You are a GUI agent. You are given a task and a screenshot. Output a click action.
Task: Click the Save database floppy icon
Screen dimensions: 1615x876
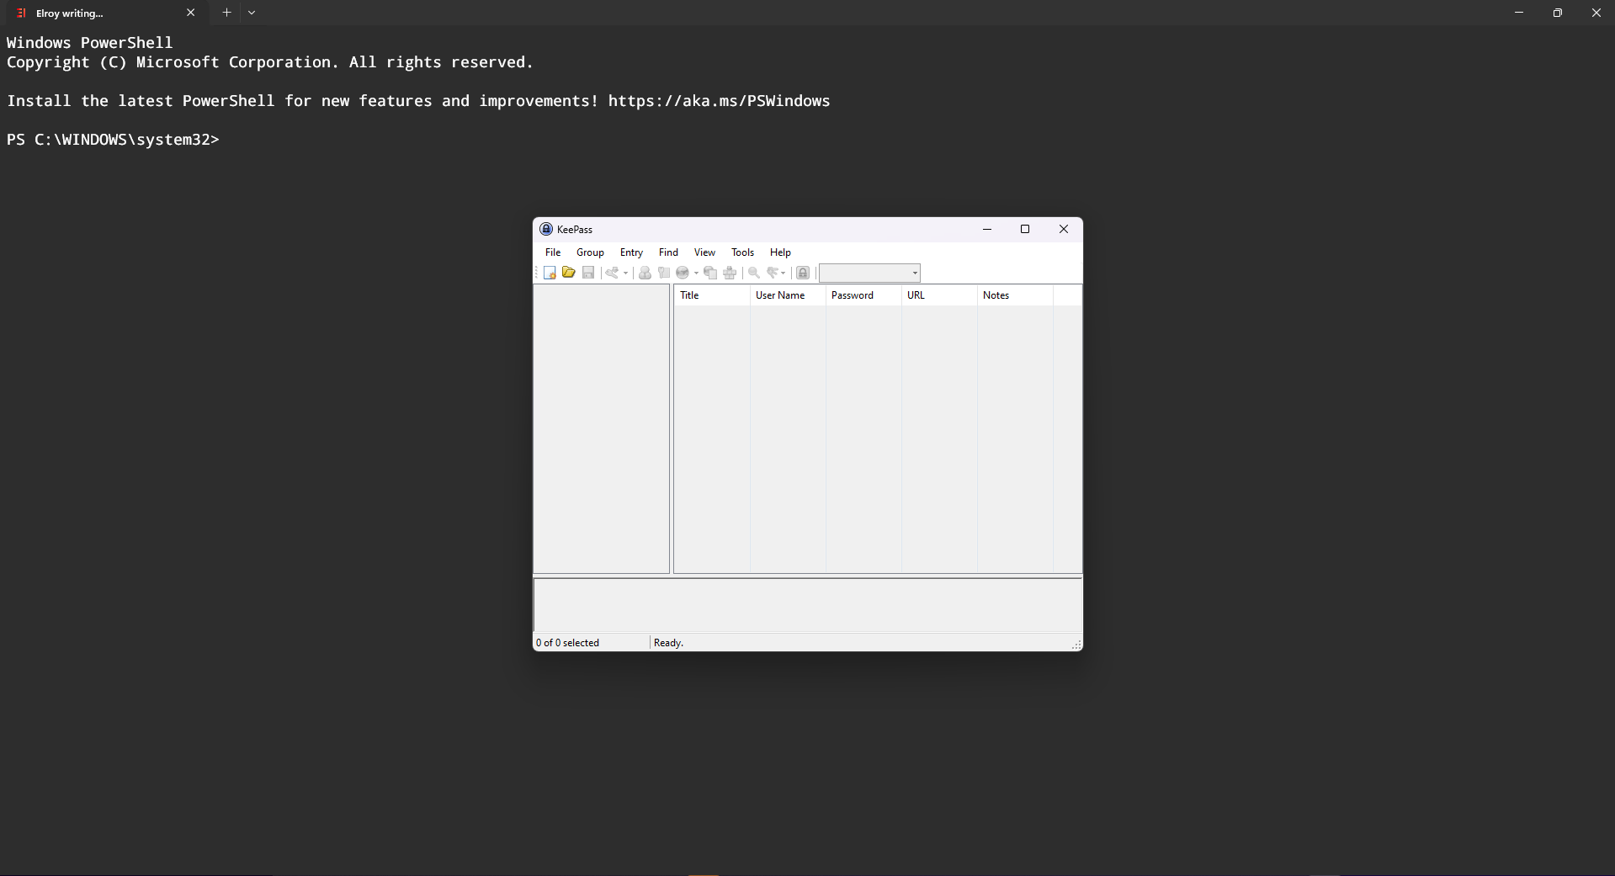pyautogui.click(x=588, y=273)
